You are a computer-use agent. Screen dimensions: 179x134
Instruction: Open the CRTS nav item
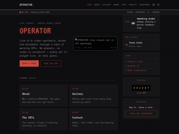pyautogui.click(x=124, y=5)
